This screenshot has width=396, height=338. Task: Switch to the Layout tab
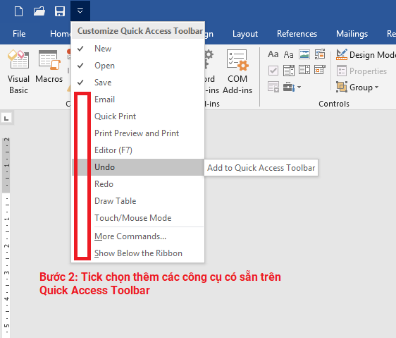tap(245, 34)
